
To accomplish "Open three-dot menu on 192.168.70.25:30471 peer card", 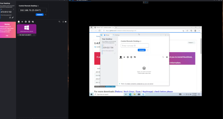I will tap(34, 35).
